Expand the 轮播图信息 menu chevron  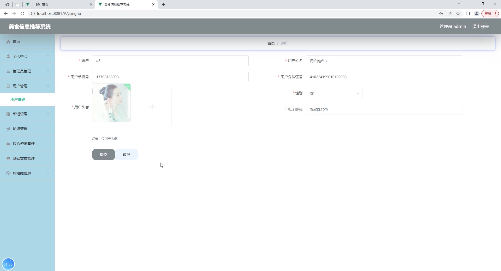tap(48, 173)
